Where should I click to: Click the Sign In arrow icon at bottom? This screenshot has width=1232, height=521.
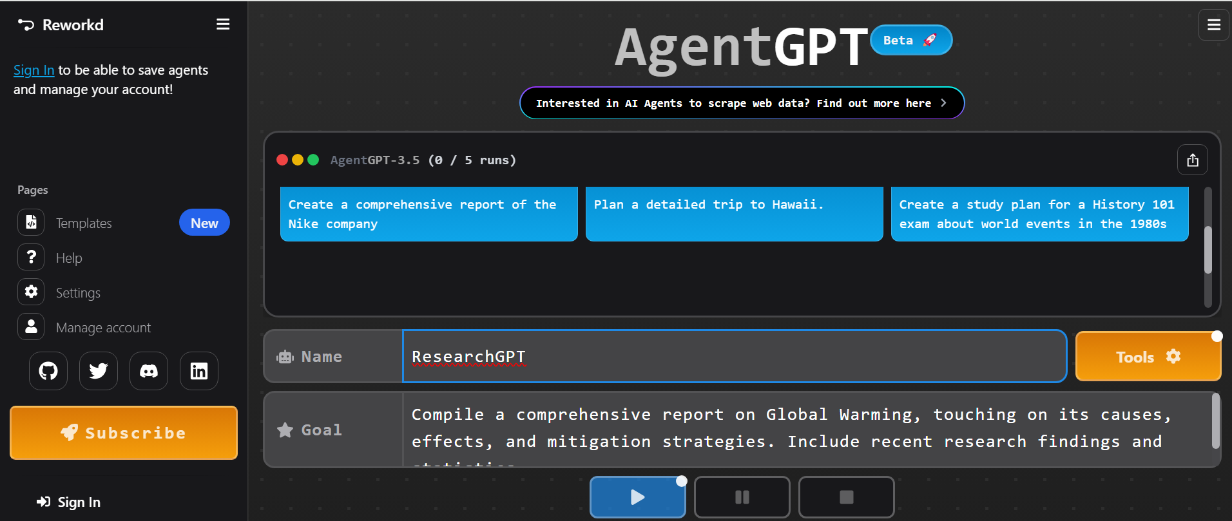click(44, 502)
